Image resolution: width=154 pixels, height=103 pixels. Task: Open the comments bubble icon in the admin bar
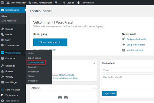click(56, 3)
